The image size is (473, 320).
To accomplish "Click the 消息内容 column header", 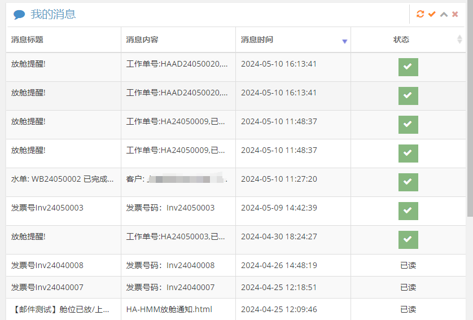I will [x=142, y=40].
